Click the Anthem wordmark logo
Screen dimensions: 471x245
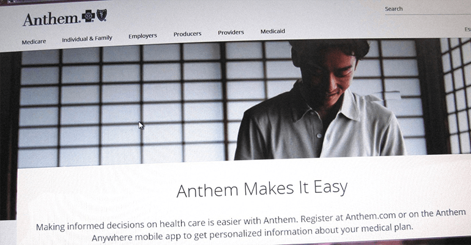[x=51, y=20]
